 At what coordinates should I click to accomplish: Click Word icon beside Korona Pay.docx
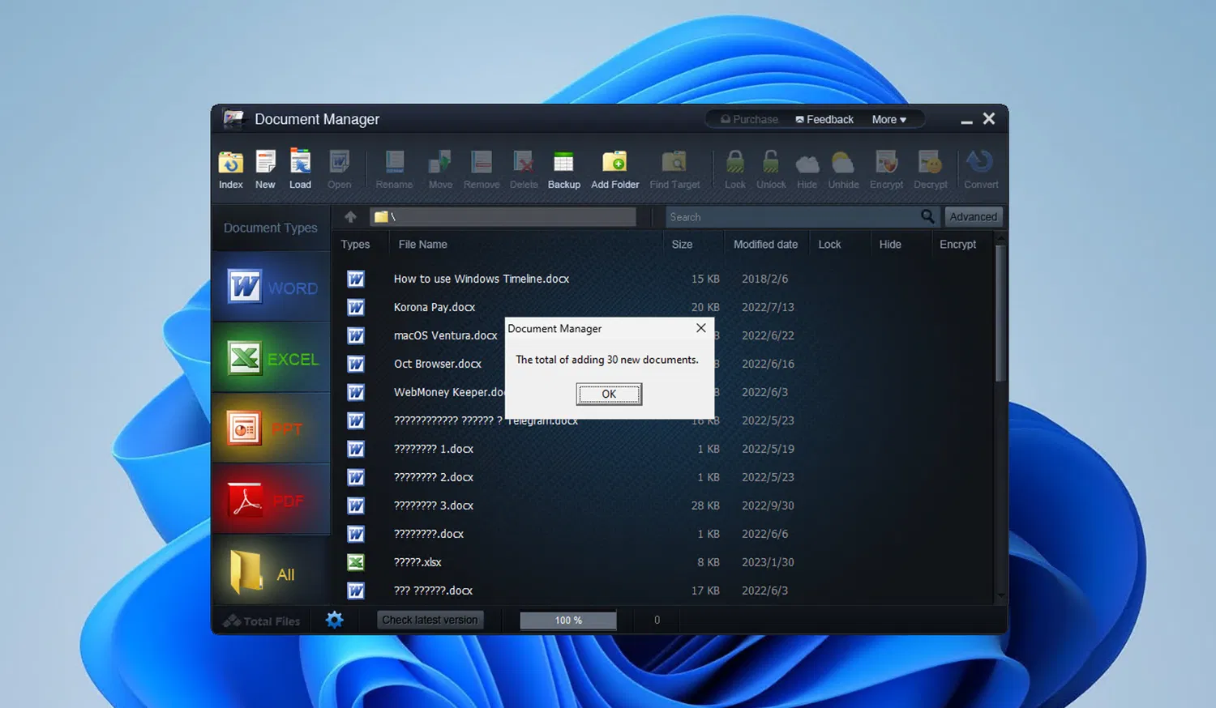pos(355,307)
